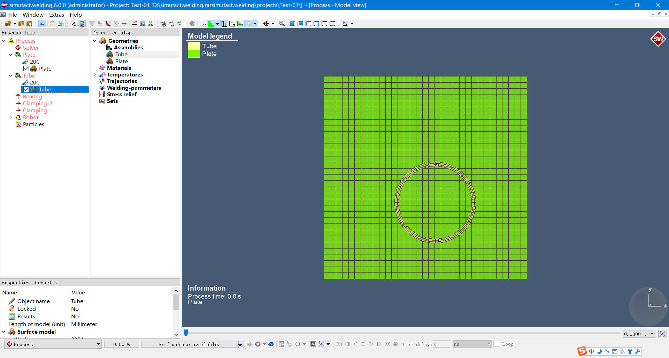Viewport: 669px width, 358px height.
Task: Click the four-arrow move view icon
Action: (266, 24)
